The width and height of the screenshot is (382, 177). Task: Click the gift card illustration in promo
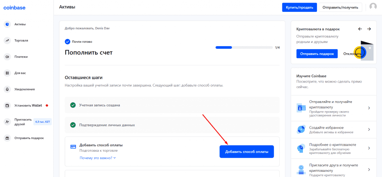363,51
